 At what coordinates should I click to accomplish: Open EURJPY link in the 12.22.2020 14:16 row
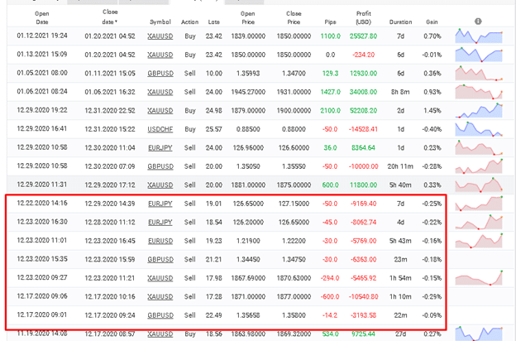(160, 204)
